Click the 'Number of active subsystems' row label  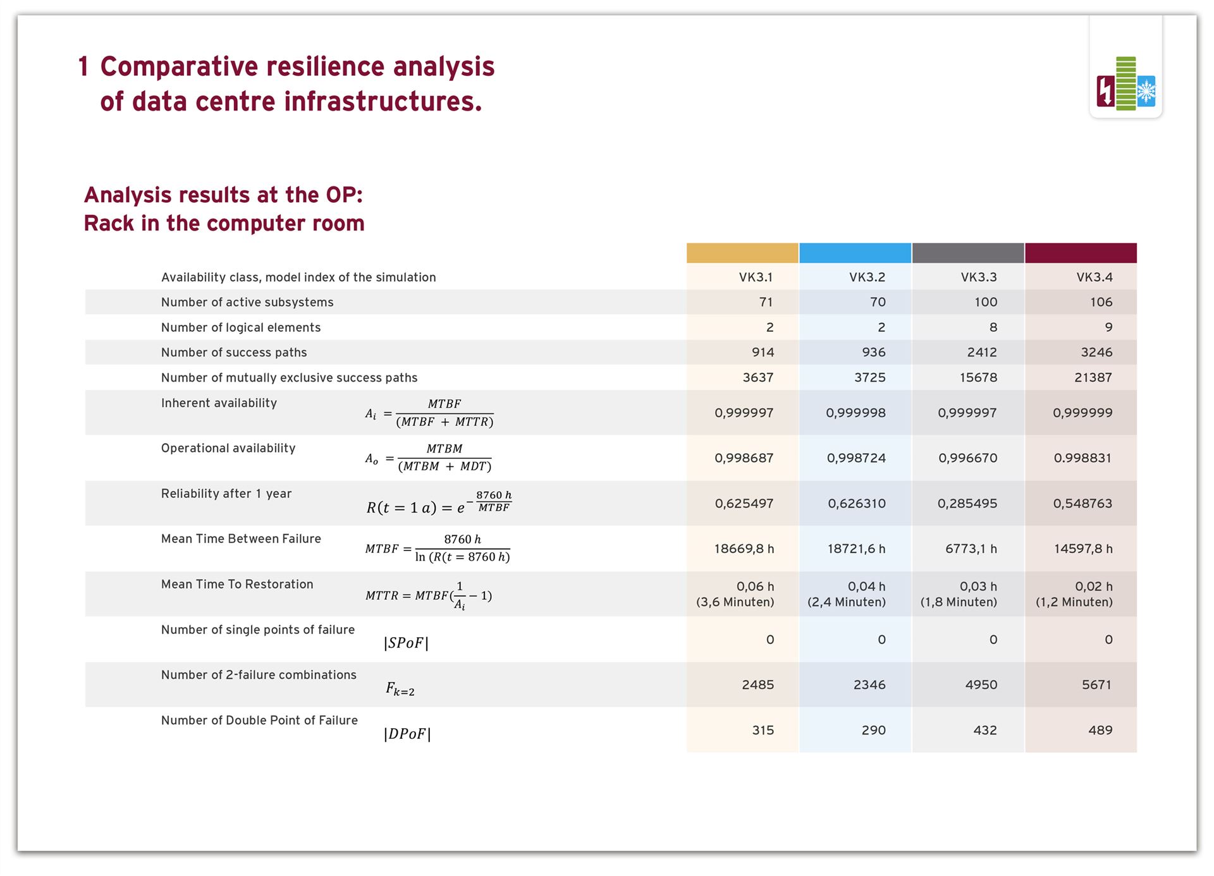tap(247, 302)
